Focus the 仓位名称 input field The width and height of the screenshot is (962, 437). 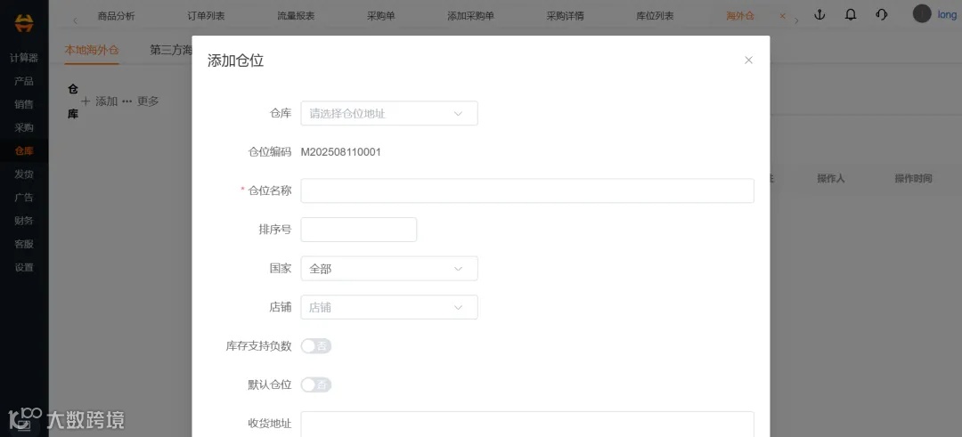[x=527, y=190]
